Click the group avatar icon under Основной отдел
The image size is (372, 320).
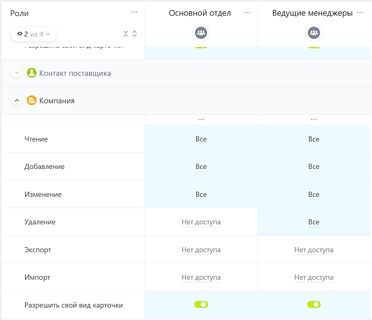coord(201,32)
